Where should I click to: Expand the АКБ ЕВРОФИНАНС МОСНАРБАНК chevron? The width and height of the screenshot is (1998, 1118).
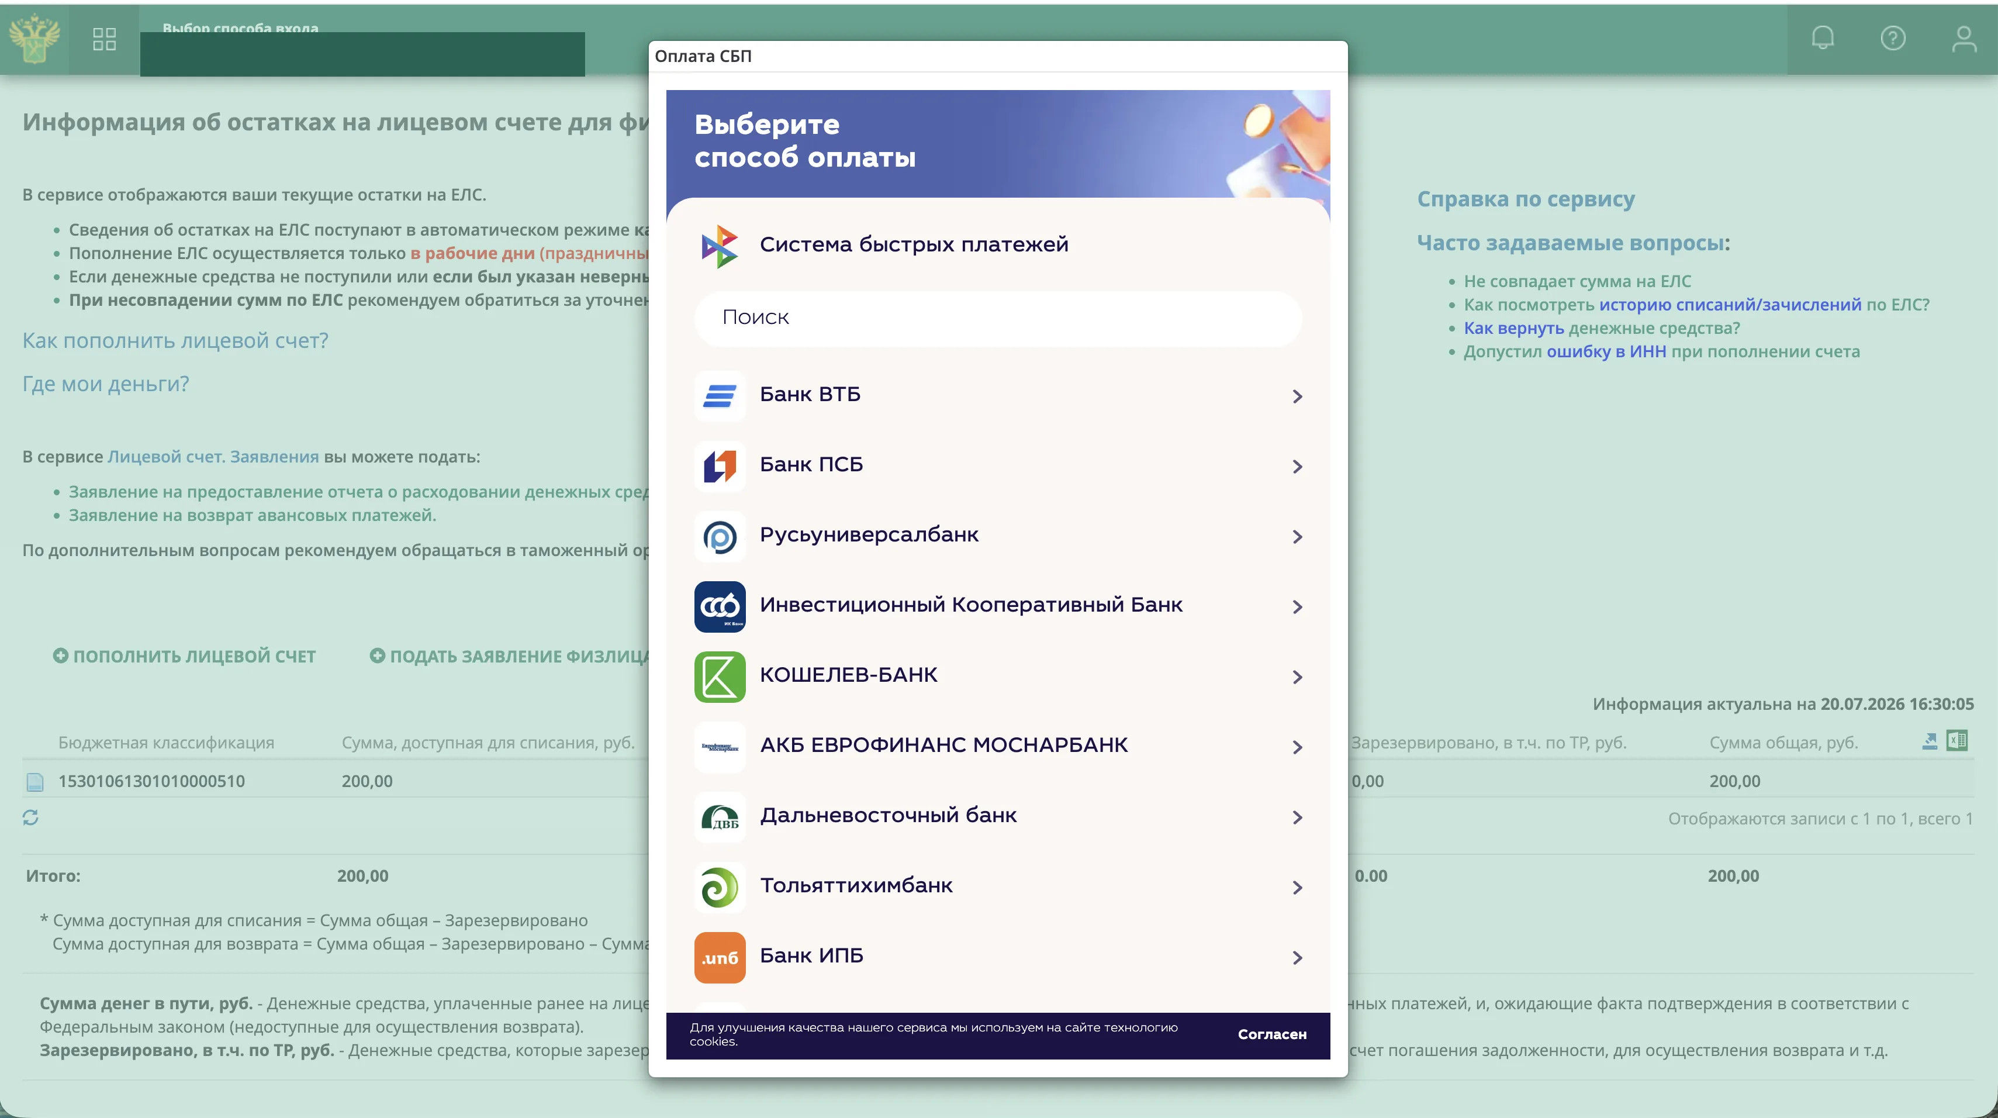pos(1298,747)
